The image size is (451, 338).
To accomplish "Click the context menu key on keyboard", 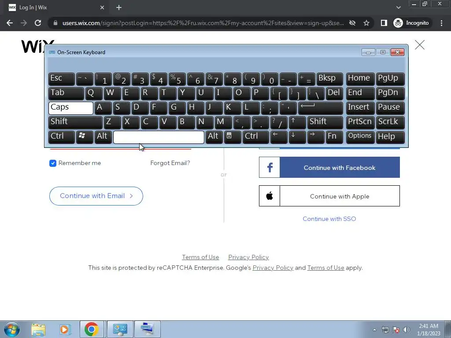I will pos(232,137).
